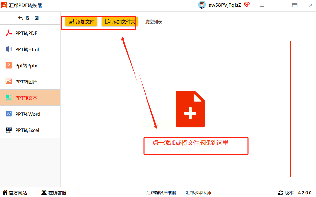Viewport: 316px width, 197px height.
Task: Open 汇帮水印大师 link
Action: (198, 192)
